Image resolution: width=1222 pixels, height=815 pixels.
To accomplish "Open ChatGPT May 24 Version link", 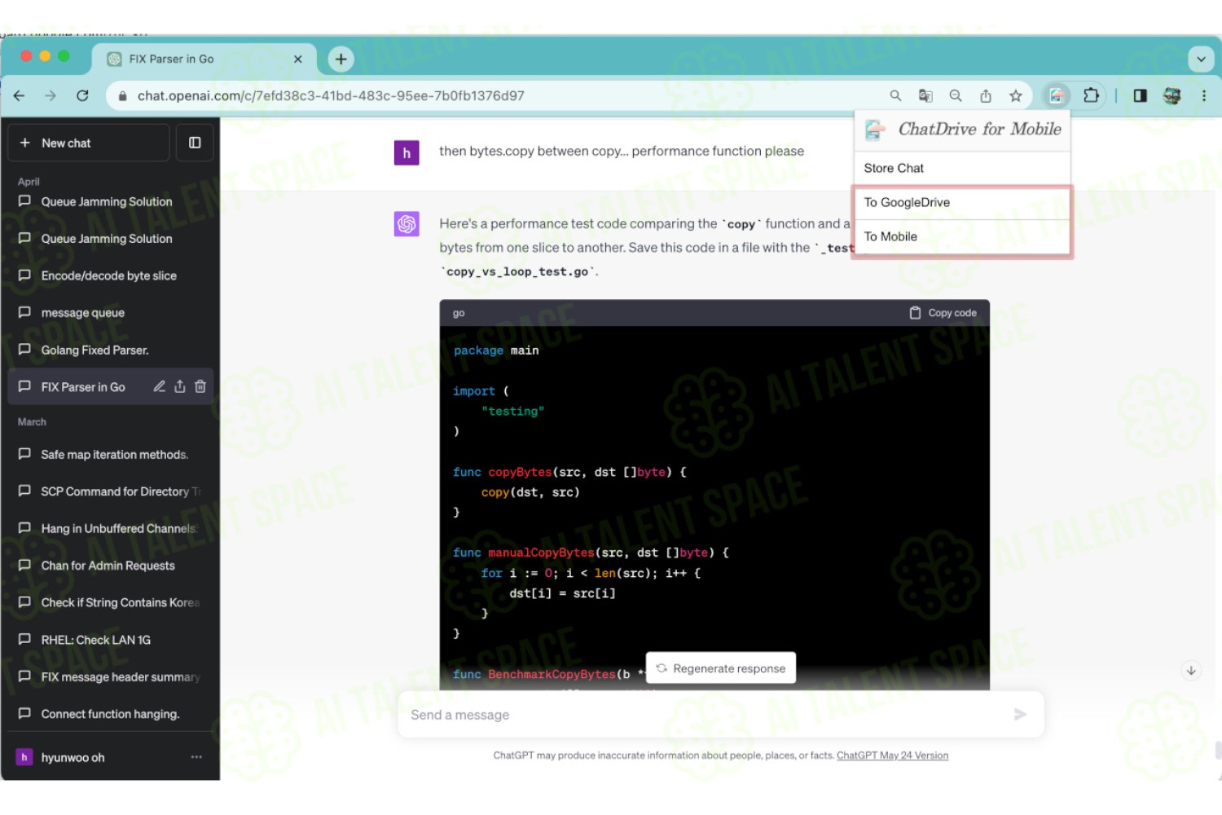I will point(892,756).
